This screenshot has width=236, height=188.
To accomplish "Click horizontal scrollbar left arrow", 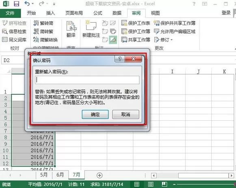I will (x=154, y=175).
